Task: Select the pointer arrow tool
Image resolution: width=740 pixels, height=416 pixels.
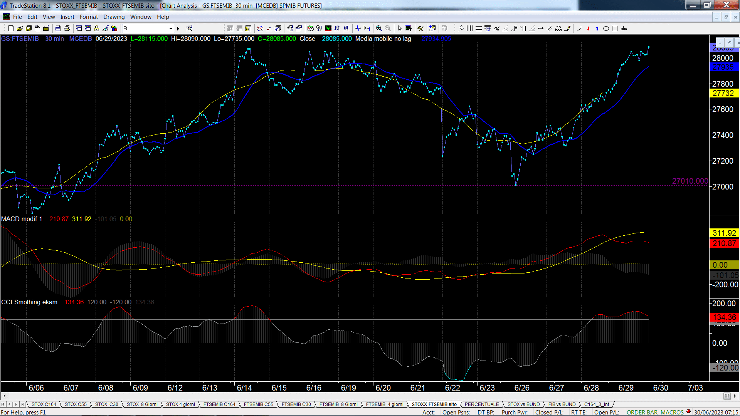Action: pyautogui.click(x=400, y=29)
